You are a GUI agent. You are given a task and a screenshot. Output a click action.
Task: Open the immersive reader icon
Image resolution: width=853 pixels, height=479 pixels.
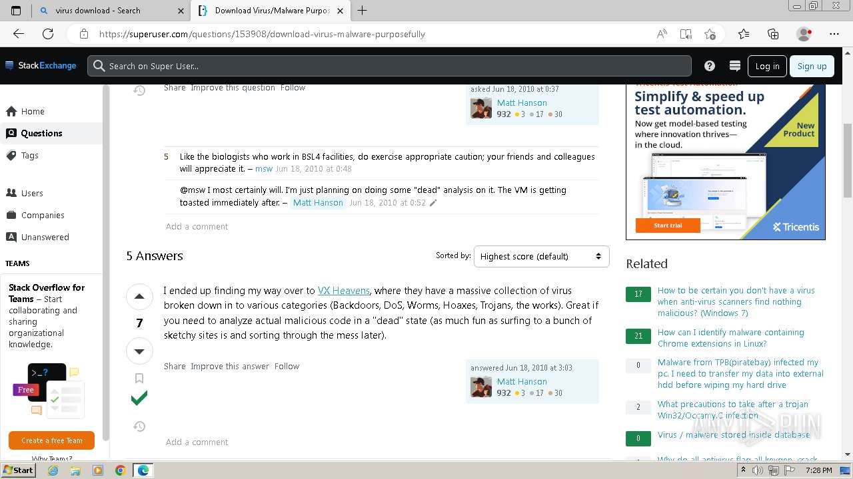[686, 34]
